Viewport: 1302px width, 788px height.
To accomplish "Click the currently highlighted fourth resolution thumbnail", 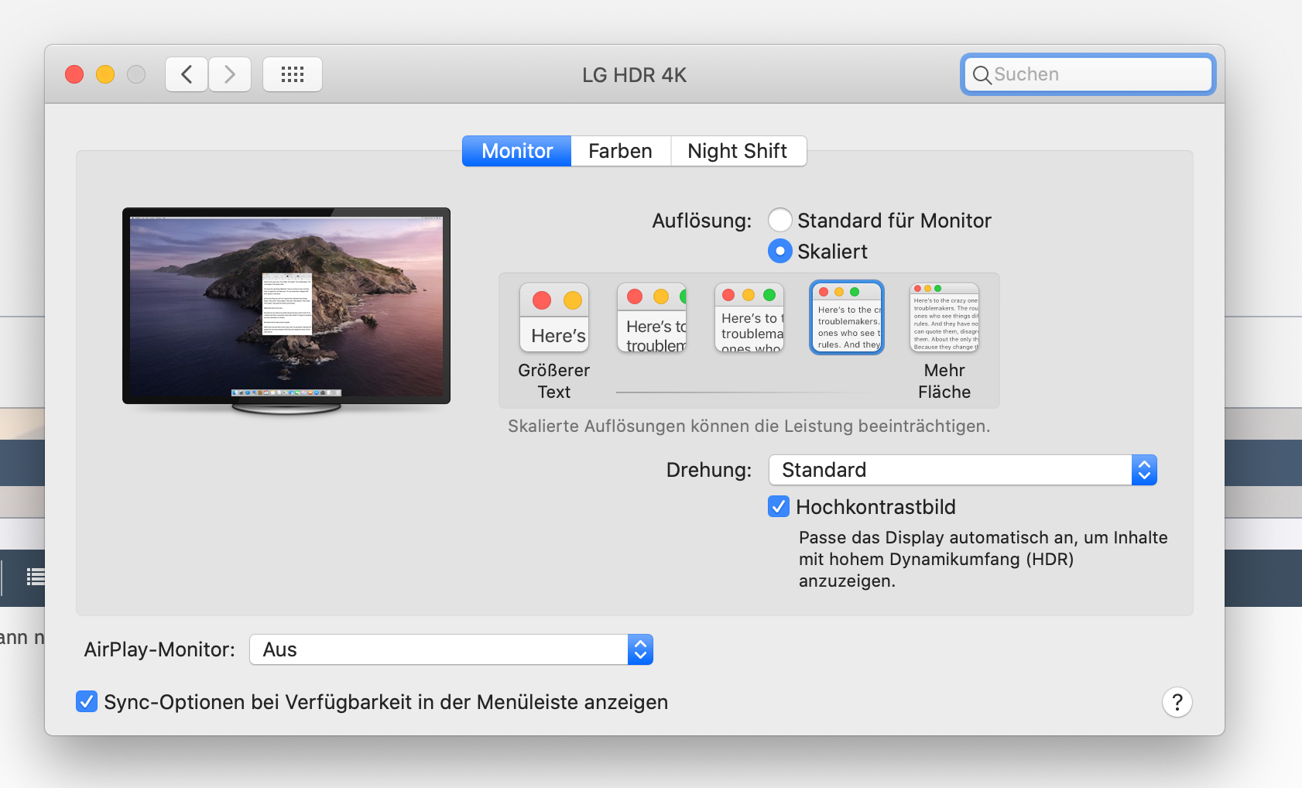I will [847, 317].
